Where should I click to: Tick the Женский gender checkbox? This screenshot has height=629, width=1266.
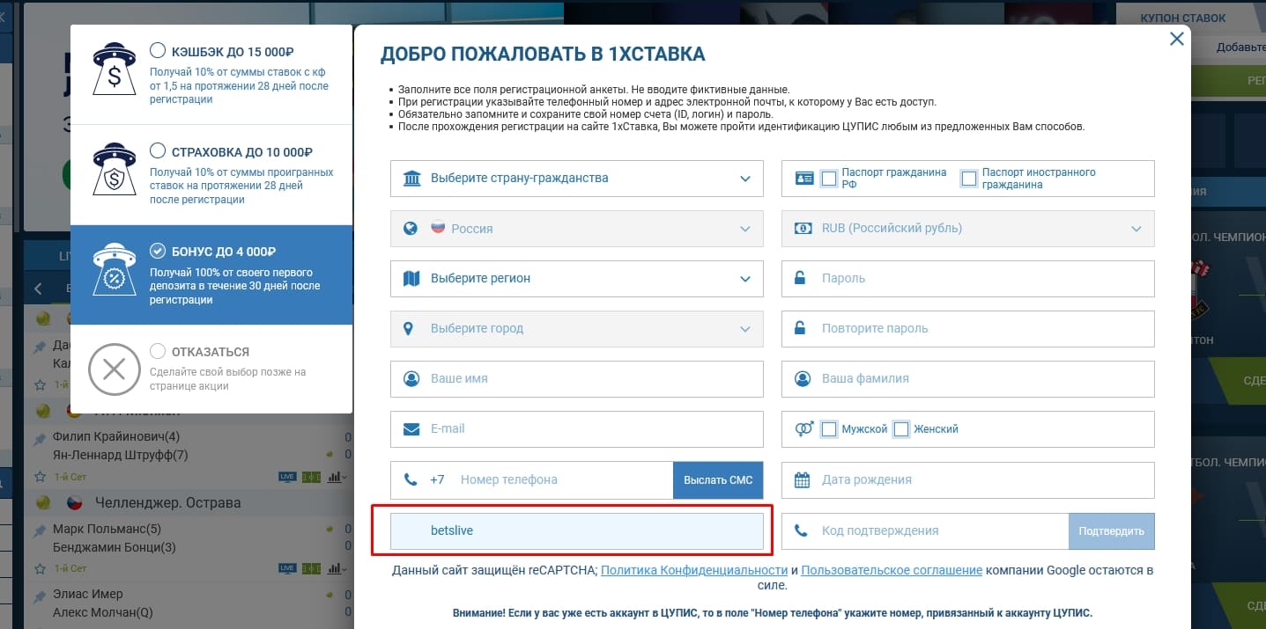coord(900,429)
